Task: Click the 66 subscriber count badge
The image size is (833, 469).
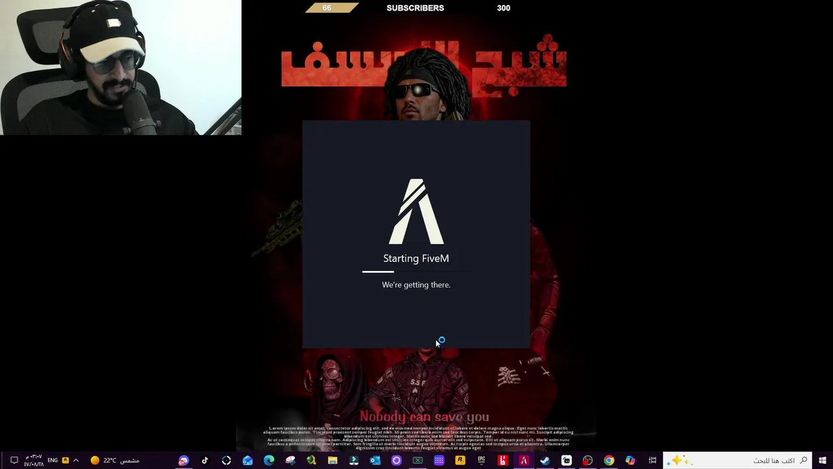Action: point(331,8)
